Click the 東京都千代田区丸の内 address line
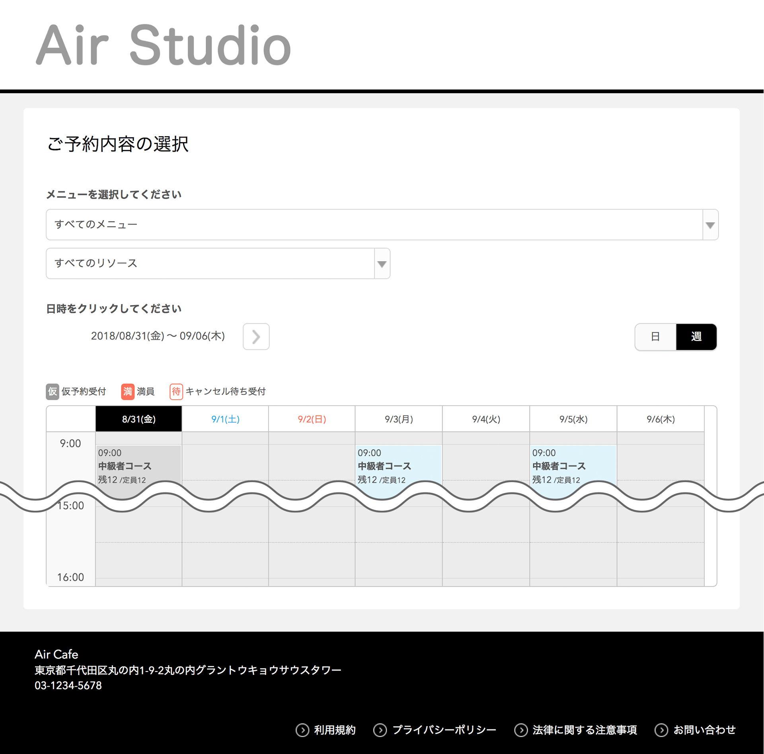 [x=188, y=670]
